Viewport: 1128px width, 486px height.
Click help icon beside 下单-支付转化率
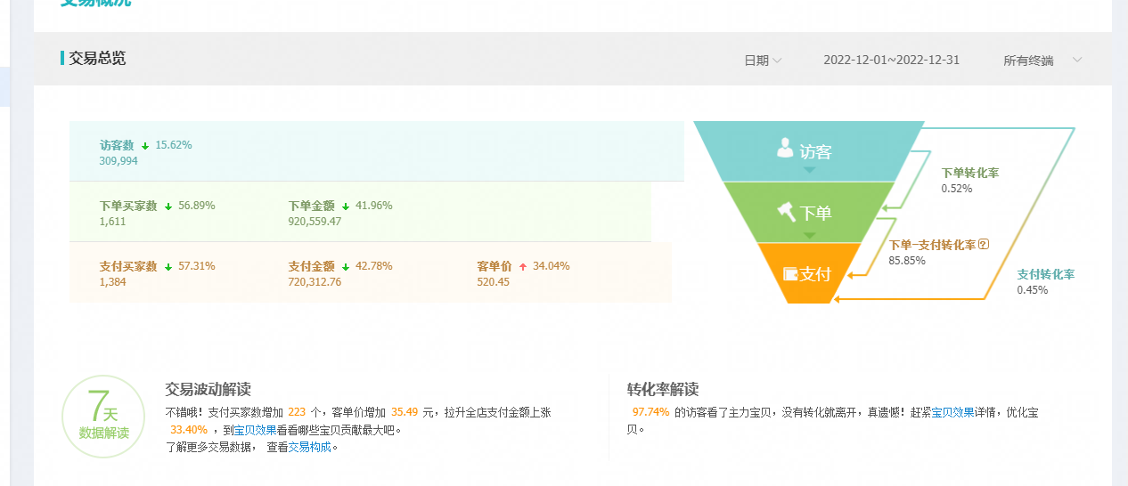click(984, 245)
